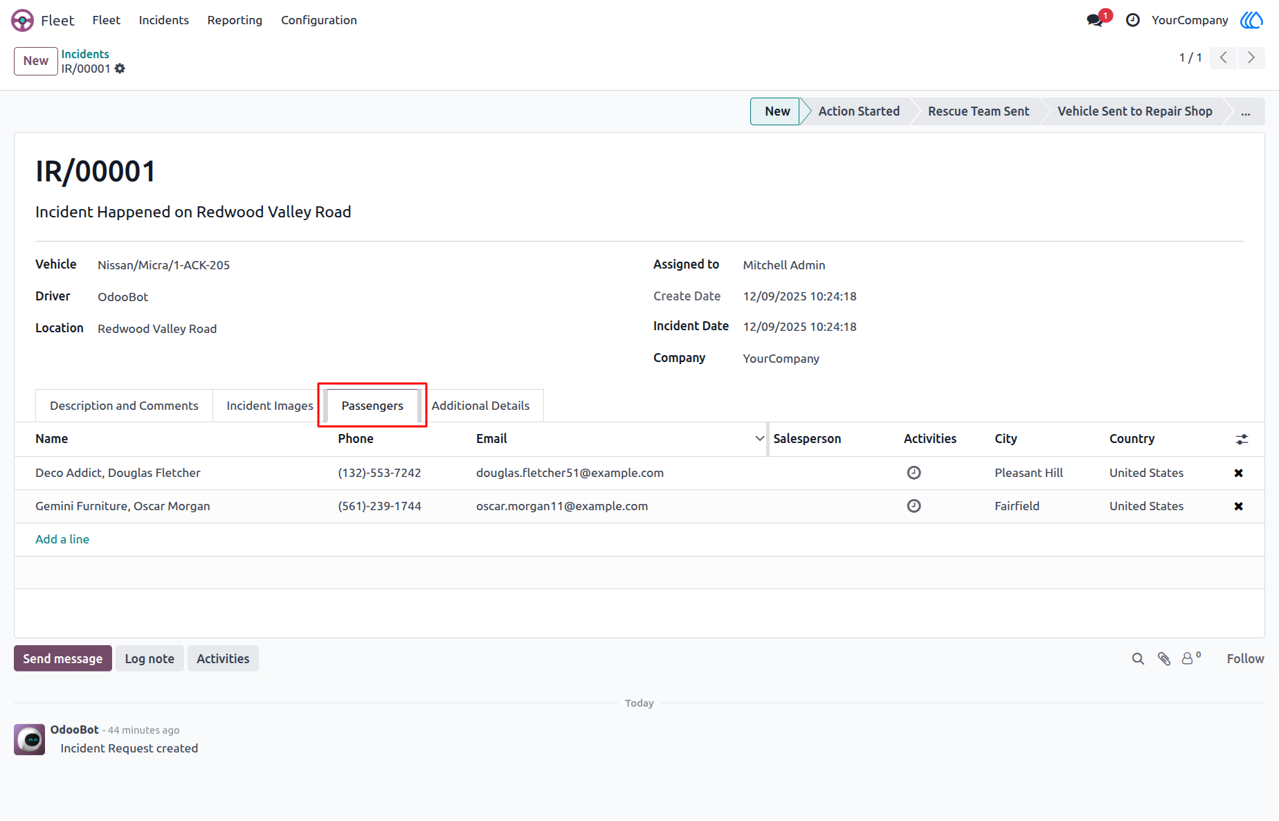Remove Gemini Furniture, Oscar Morgan row
1279x821 pixels.
pyautogui.click(x=1239, y=506)
